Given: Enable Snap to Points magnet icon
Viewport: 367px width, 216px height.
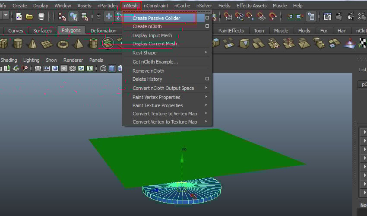Looking at the screenshot, I should [250, 16].
